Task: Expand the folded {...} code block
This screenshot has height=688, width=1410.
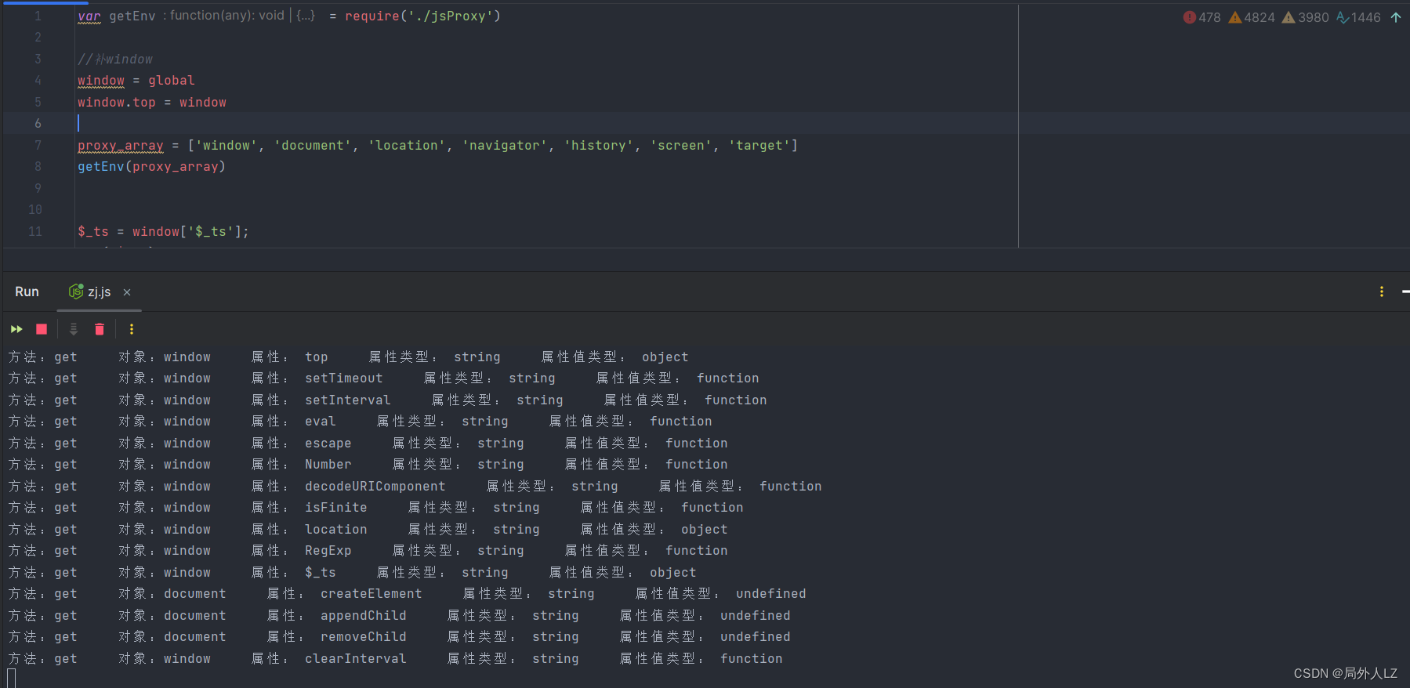Action: point(306,16)
